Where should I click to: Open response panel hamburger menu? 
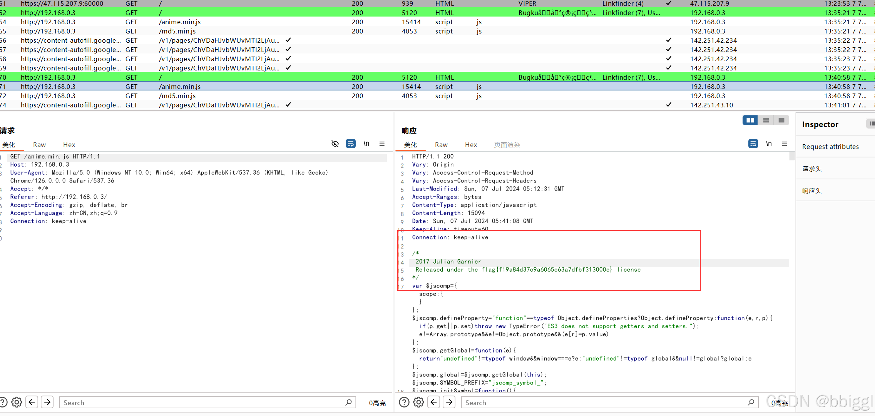pos(784,144)
